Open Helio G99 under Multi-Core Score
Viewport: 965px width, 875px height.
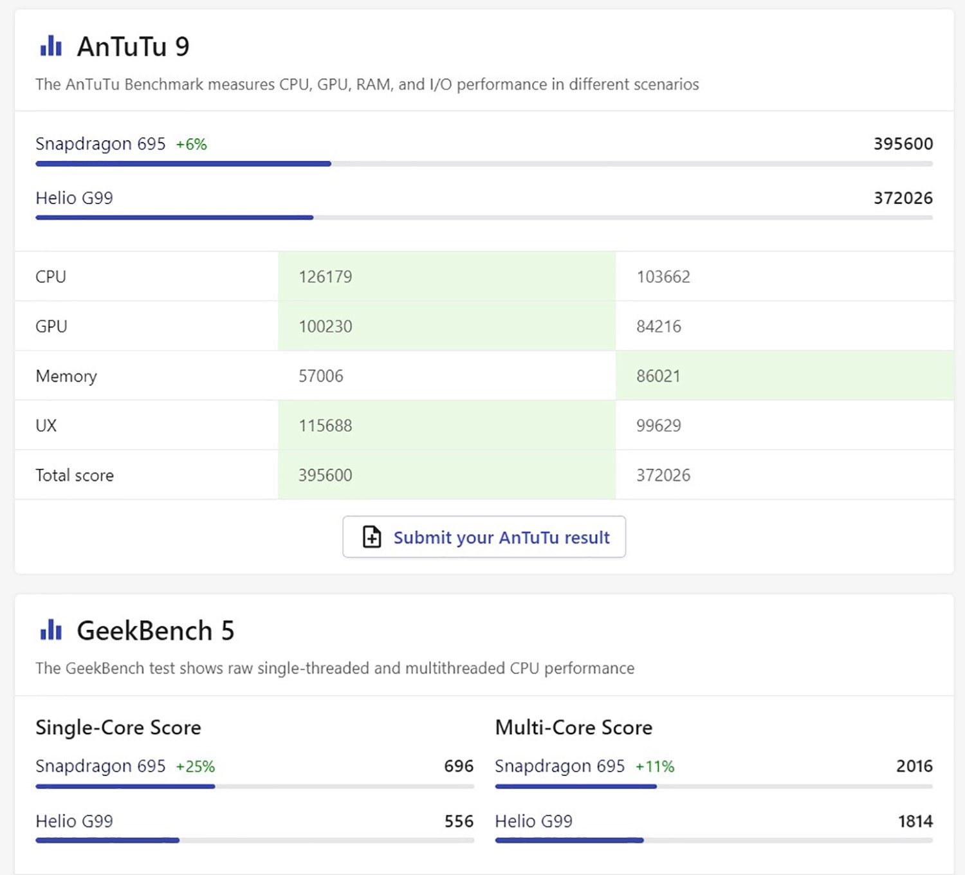coord(533,821)
